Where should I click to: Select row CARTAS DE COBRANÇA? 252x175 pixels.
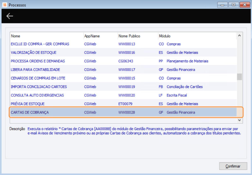(x=123, y=112)
